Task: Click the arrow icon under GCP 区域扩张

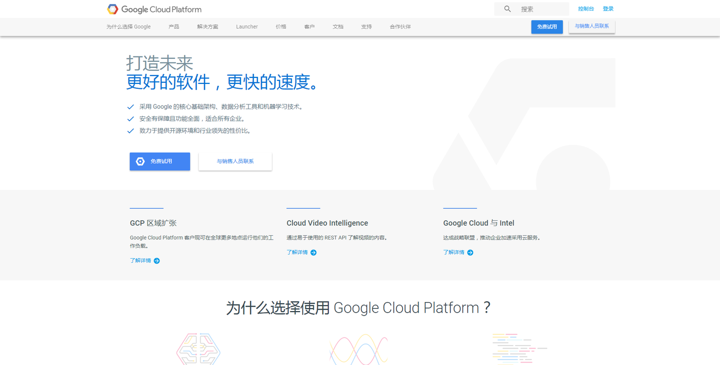Action: (156, 261)
